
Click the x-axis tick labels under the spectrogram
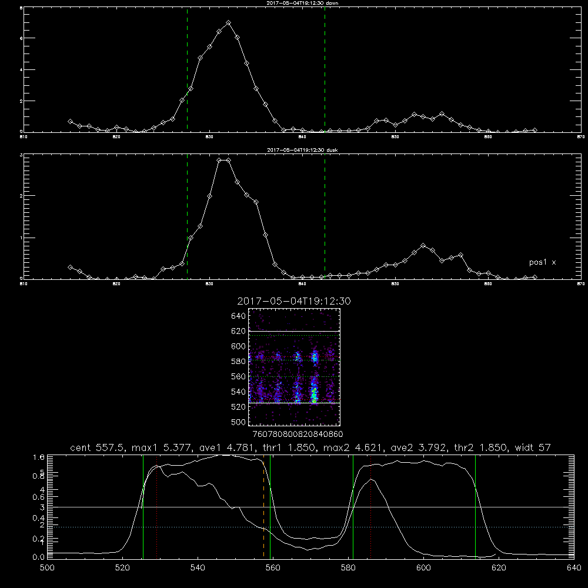[298, 434]
